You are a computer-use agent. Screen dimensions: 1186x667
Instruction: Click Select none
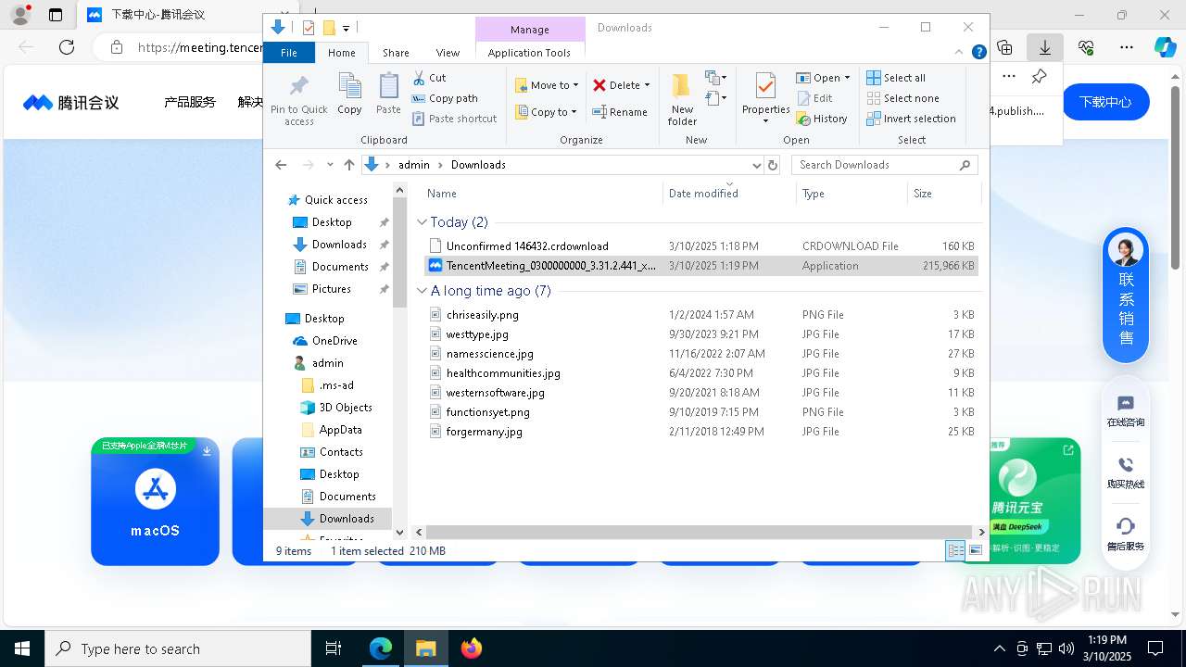(902, 98)
